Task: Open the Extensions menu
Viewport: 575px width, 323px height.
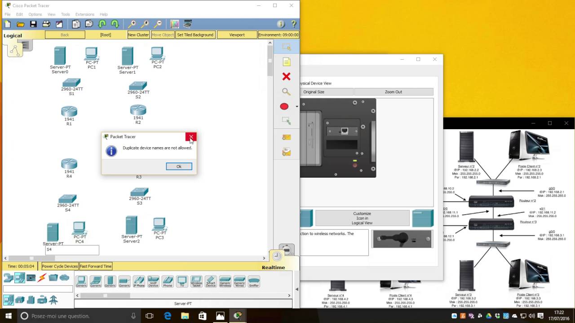Action: (85, 14)
